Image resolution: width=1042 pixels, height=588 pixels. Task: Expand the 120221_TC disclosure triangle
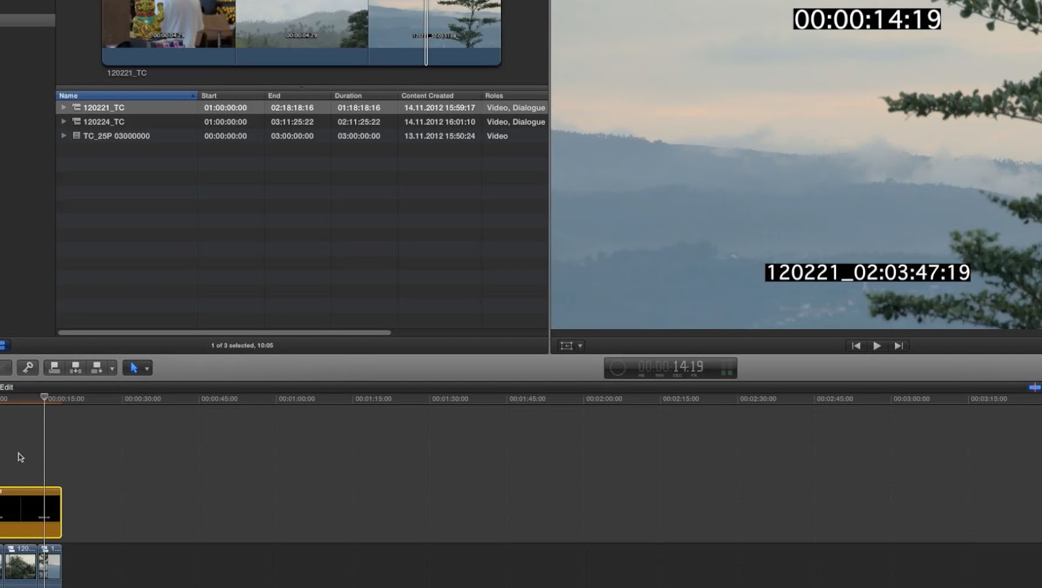point(63,107)
